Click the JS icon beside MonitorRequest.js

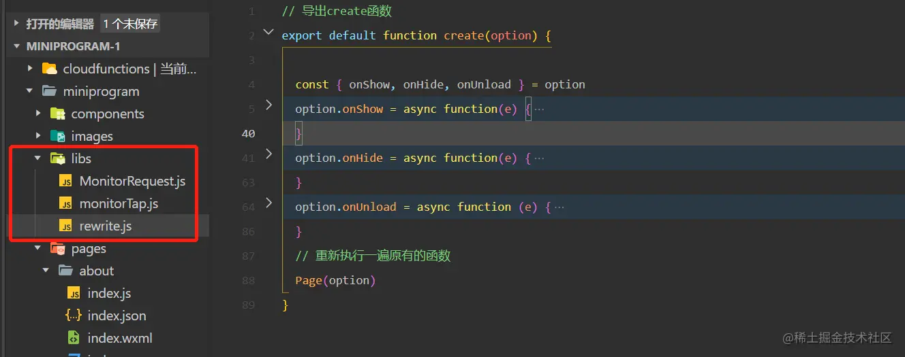[x=66, y=181]
